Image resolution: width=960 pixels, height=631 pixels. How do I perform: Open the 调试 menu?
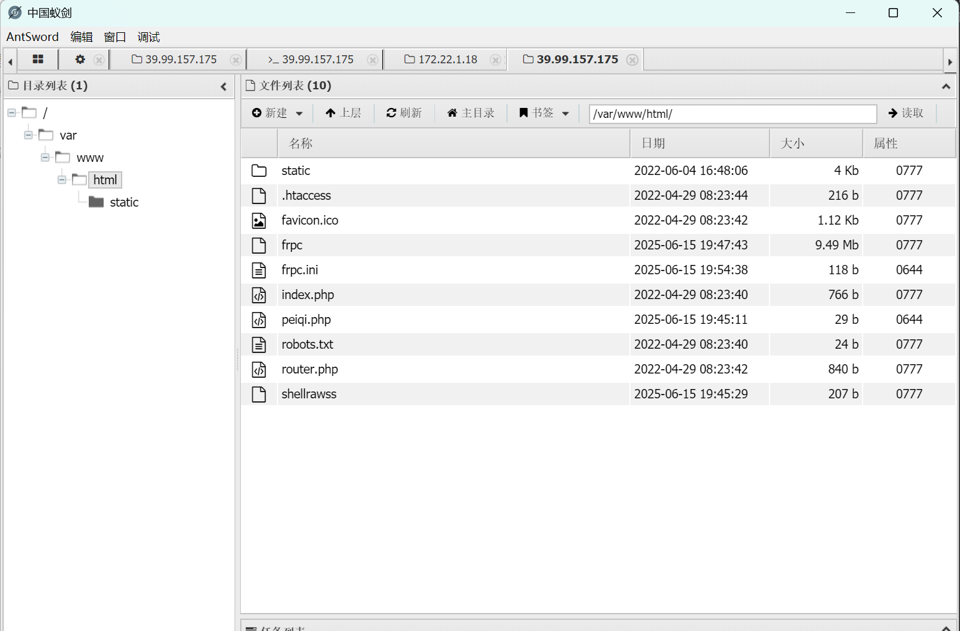coord(148,37)
